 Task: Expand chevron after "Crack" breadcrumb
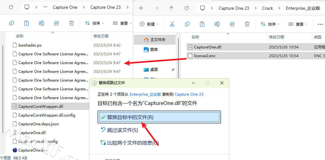pos(280,8)
